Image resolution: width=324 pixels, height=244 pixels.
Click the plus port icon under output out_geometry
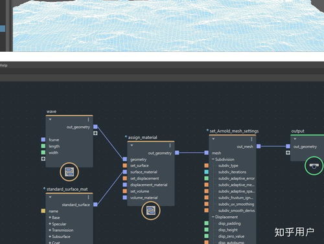click(288, 153)
